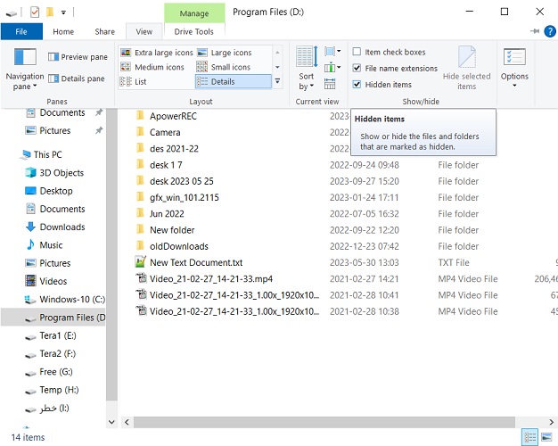Switch layout to Small icons
The height and width of the screenshot is (446, 558).
coord(224,67)
